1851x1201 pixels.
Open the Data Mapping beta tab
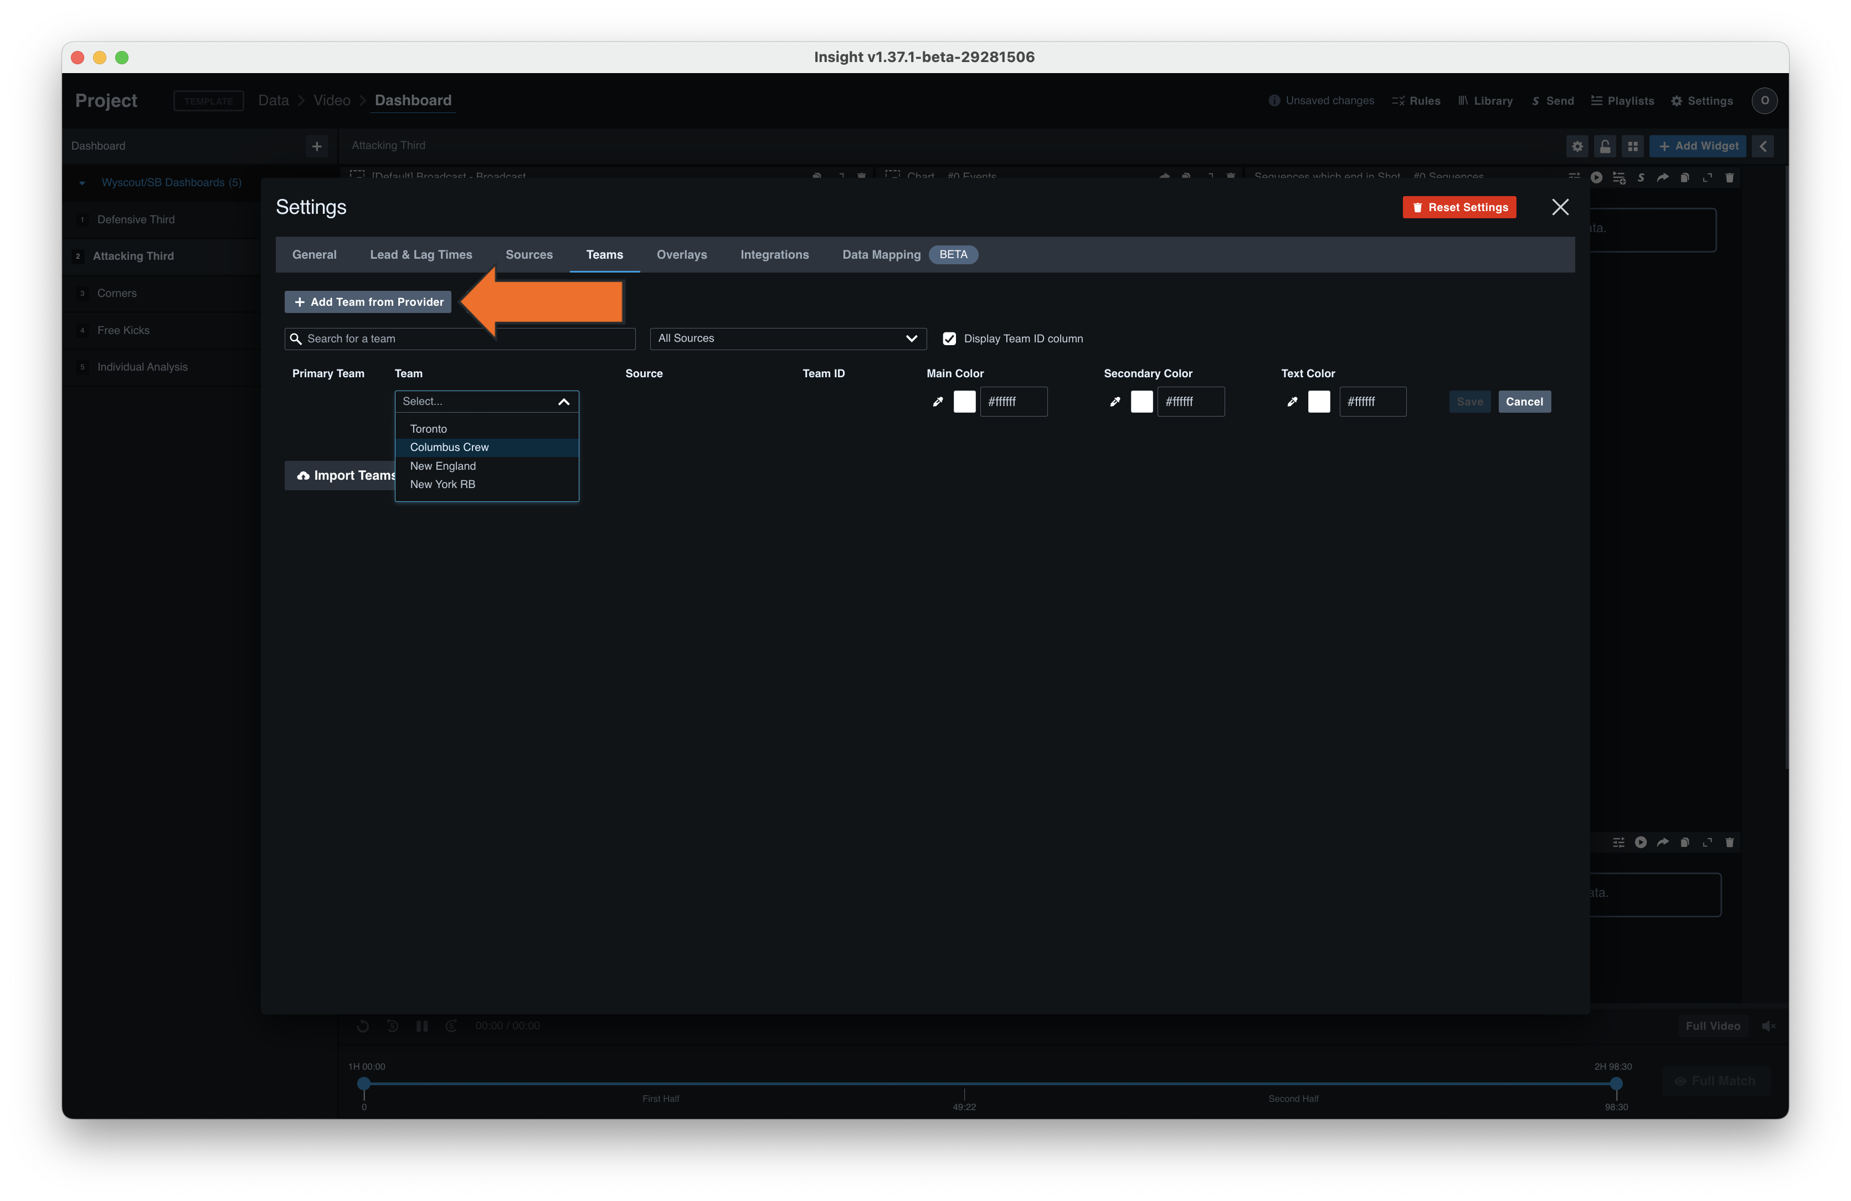909,254
